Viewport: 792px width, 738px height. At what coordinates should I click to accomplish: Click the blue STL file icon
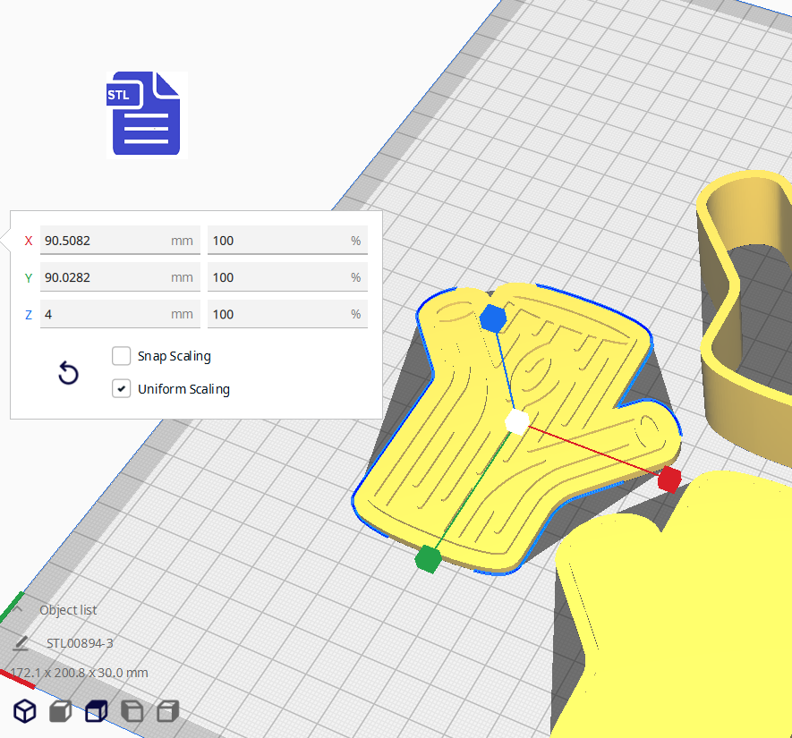point(146,115)
